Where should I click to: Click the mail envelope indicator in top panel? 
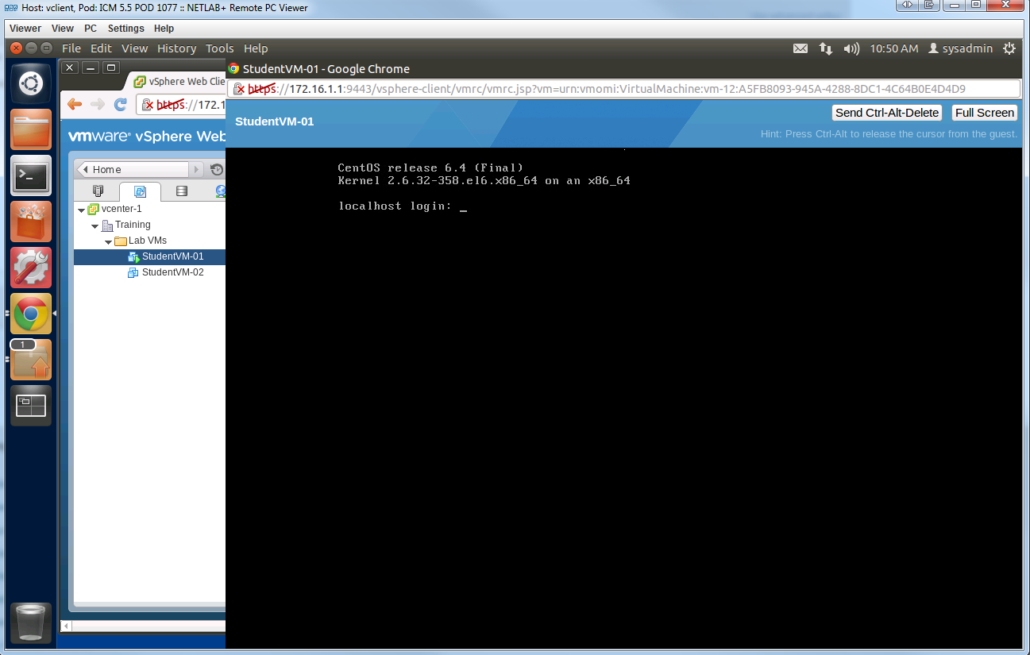tap(800, 48)
